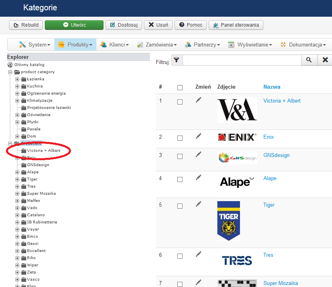This screenshot has height=287, width=332.
Task: Click the GNSdesign folder icon in tree
Action: 24,165
